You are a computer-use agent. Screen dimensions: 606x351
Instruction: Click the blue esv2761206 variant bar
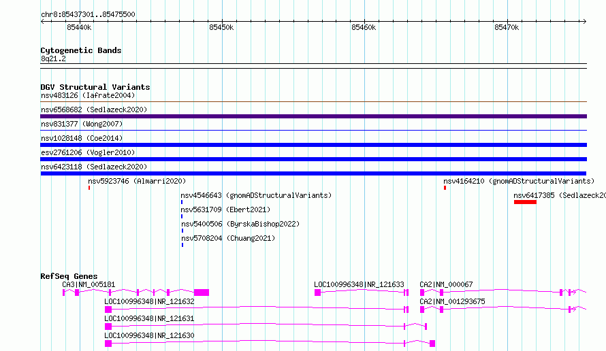click(x=313, y=159)
